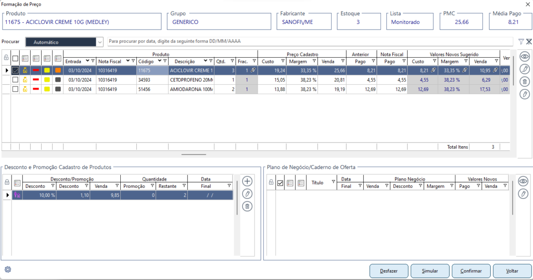
Task: Click the orange color square on the ACICLOVIR row
Action: pyautogui.click(x=57, y=70)
